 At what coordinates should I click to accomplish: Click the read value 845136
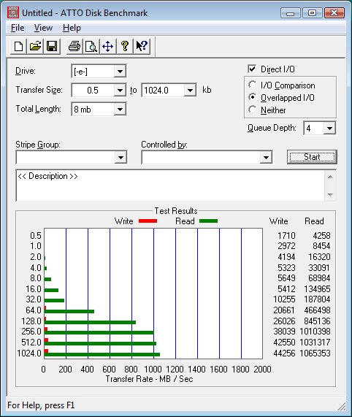click(317, 321)
